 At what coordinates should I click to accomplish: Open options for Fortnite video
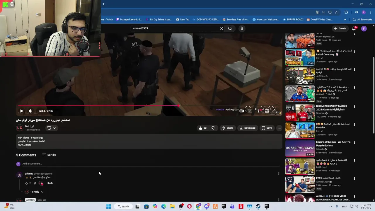(354, 124)
